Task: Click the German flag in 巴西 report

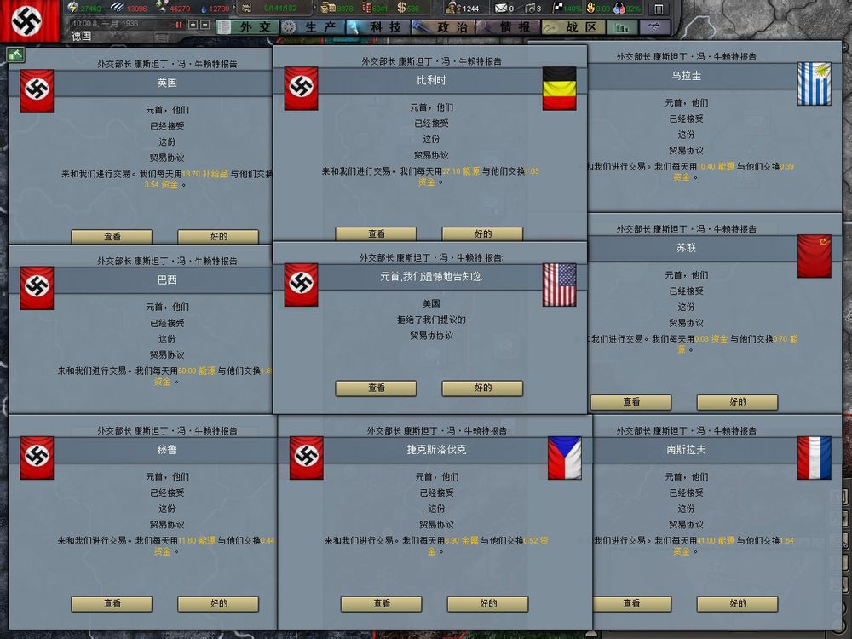Action: click(x=37, y=288)
